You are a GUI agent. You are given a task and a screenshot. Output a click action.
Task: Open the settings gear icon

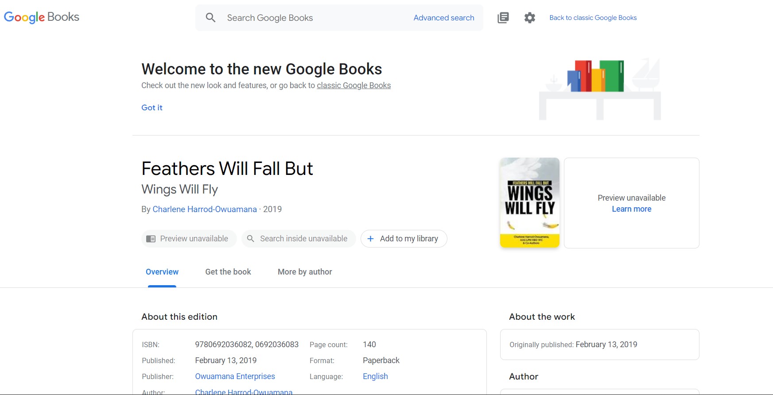coord(530,18)
